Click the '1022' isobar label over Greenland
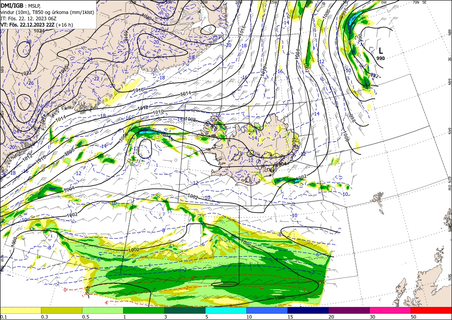 click(27, 73)
